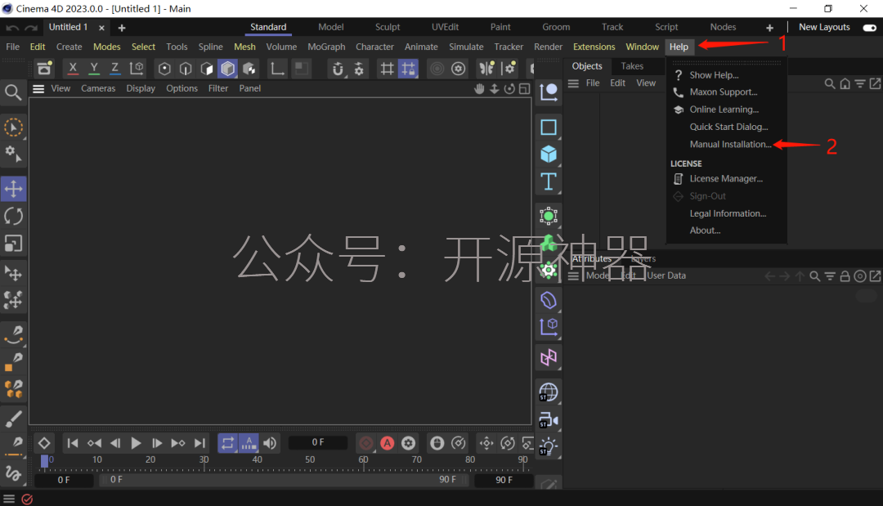The height and width of the screenshot is (506, 883).
Task: Select Show Help menu entry
Action: click(x=714, y=75)
